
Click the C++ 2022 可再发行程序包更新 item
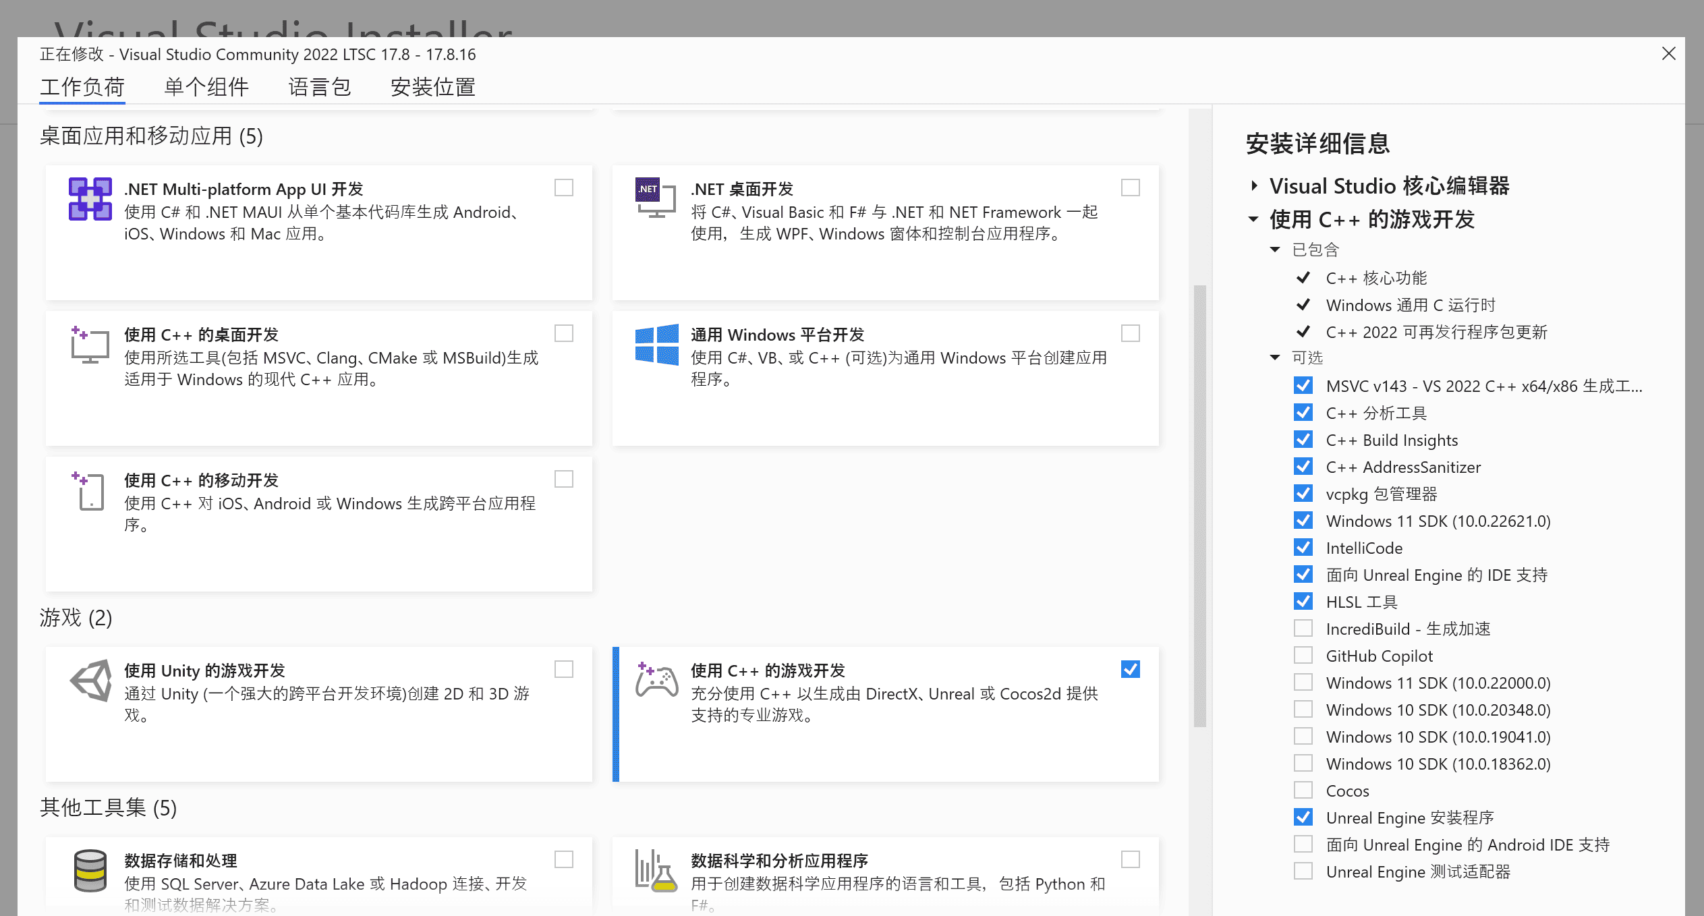click(x=1436, y=332)
